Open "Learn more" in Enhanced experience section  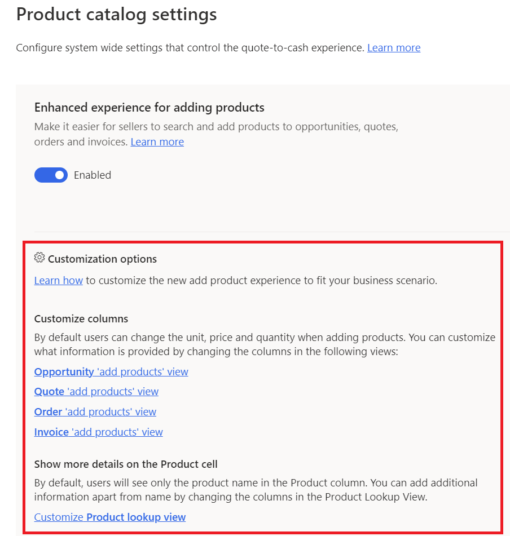157,141
